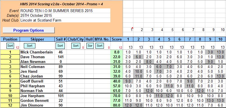Click Chaz Jordan's score of 39.0
226x108 pixels.
[117, 76]
